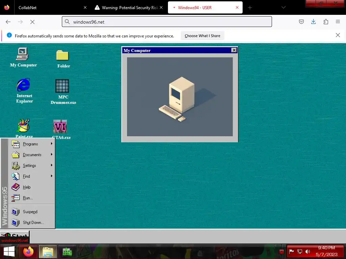Viewport: 346px width, 259px height.
Task: Select Find in the Start menu
Action: pos(32,176)
